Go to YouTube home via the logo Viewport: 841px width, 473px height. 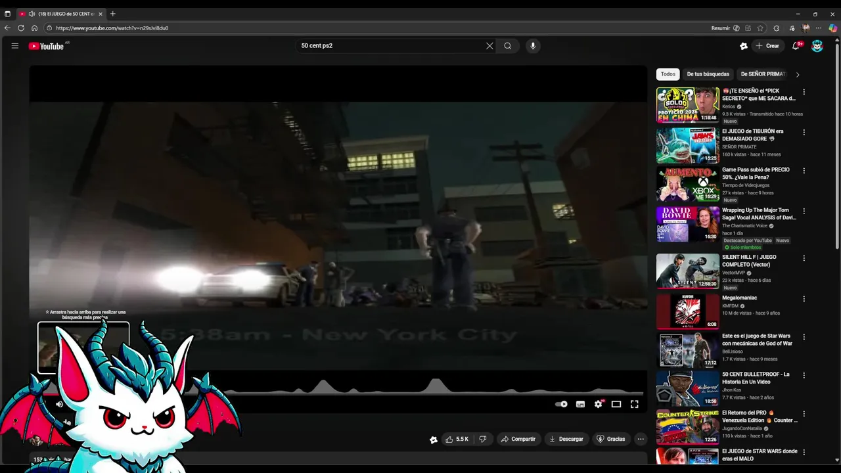(46, 46)
